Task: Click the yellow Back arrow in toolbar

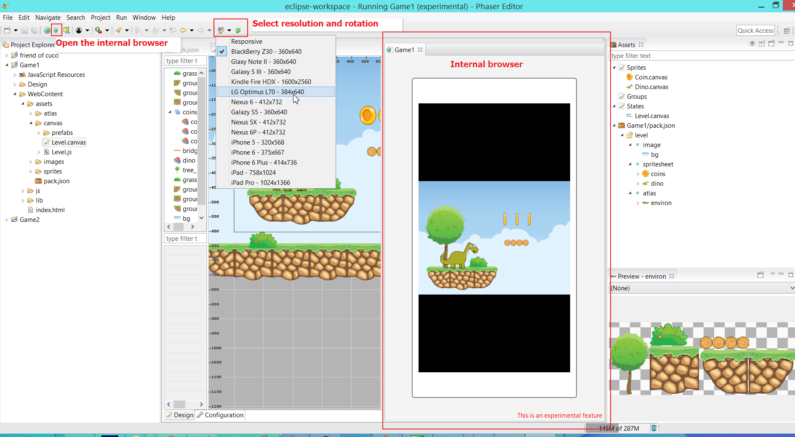Action: (x=183, y=30)
